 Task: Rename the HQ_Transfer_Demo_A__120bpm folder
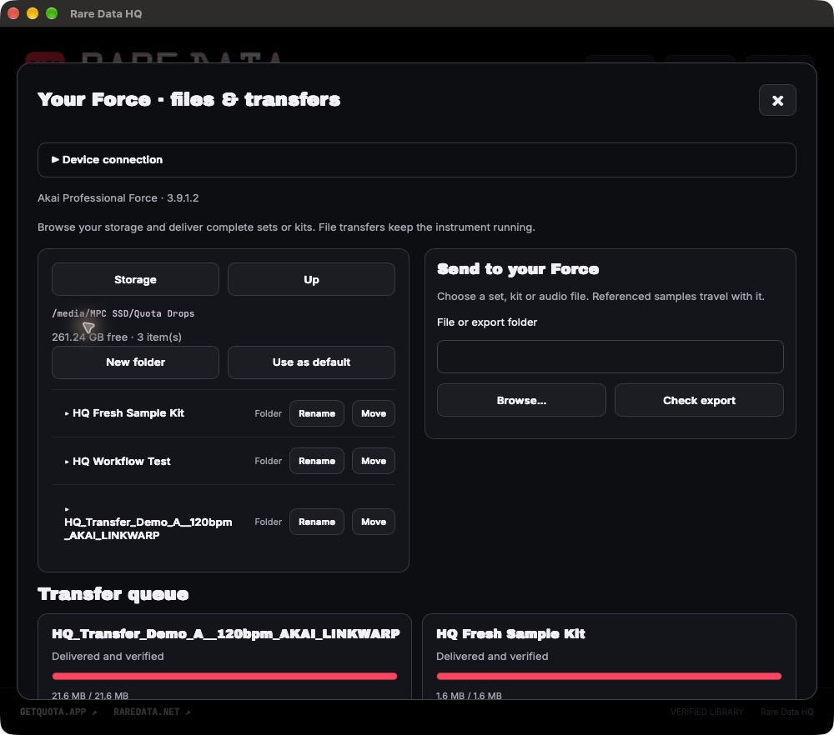[x=316, y=522]
